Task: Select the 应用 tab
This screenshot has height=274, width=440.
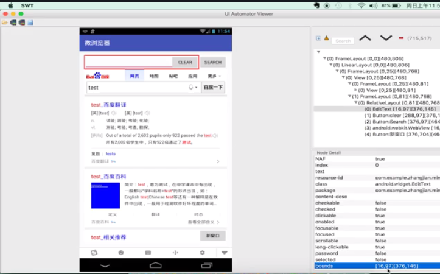Action: coord(192,76)
